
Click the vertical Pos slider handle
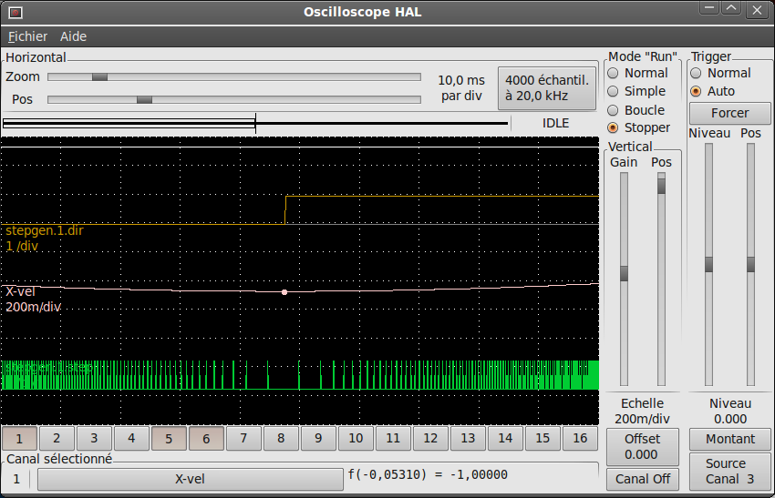click(x=661, y=186)
